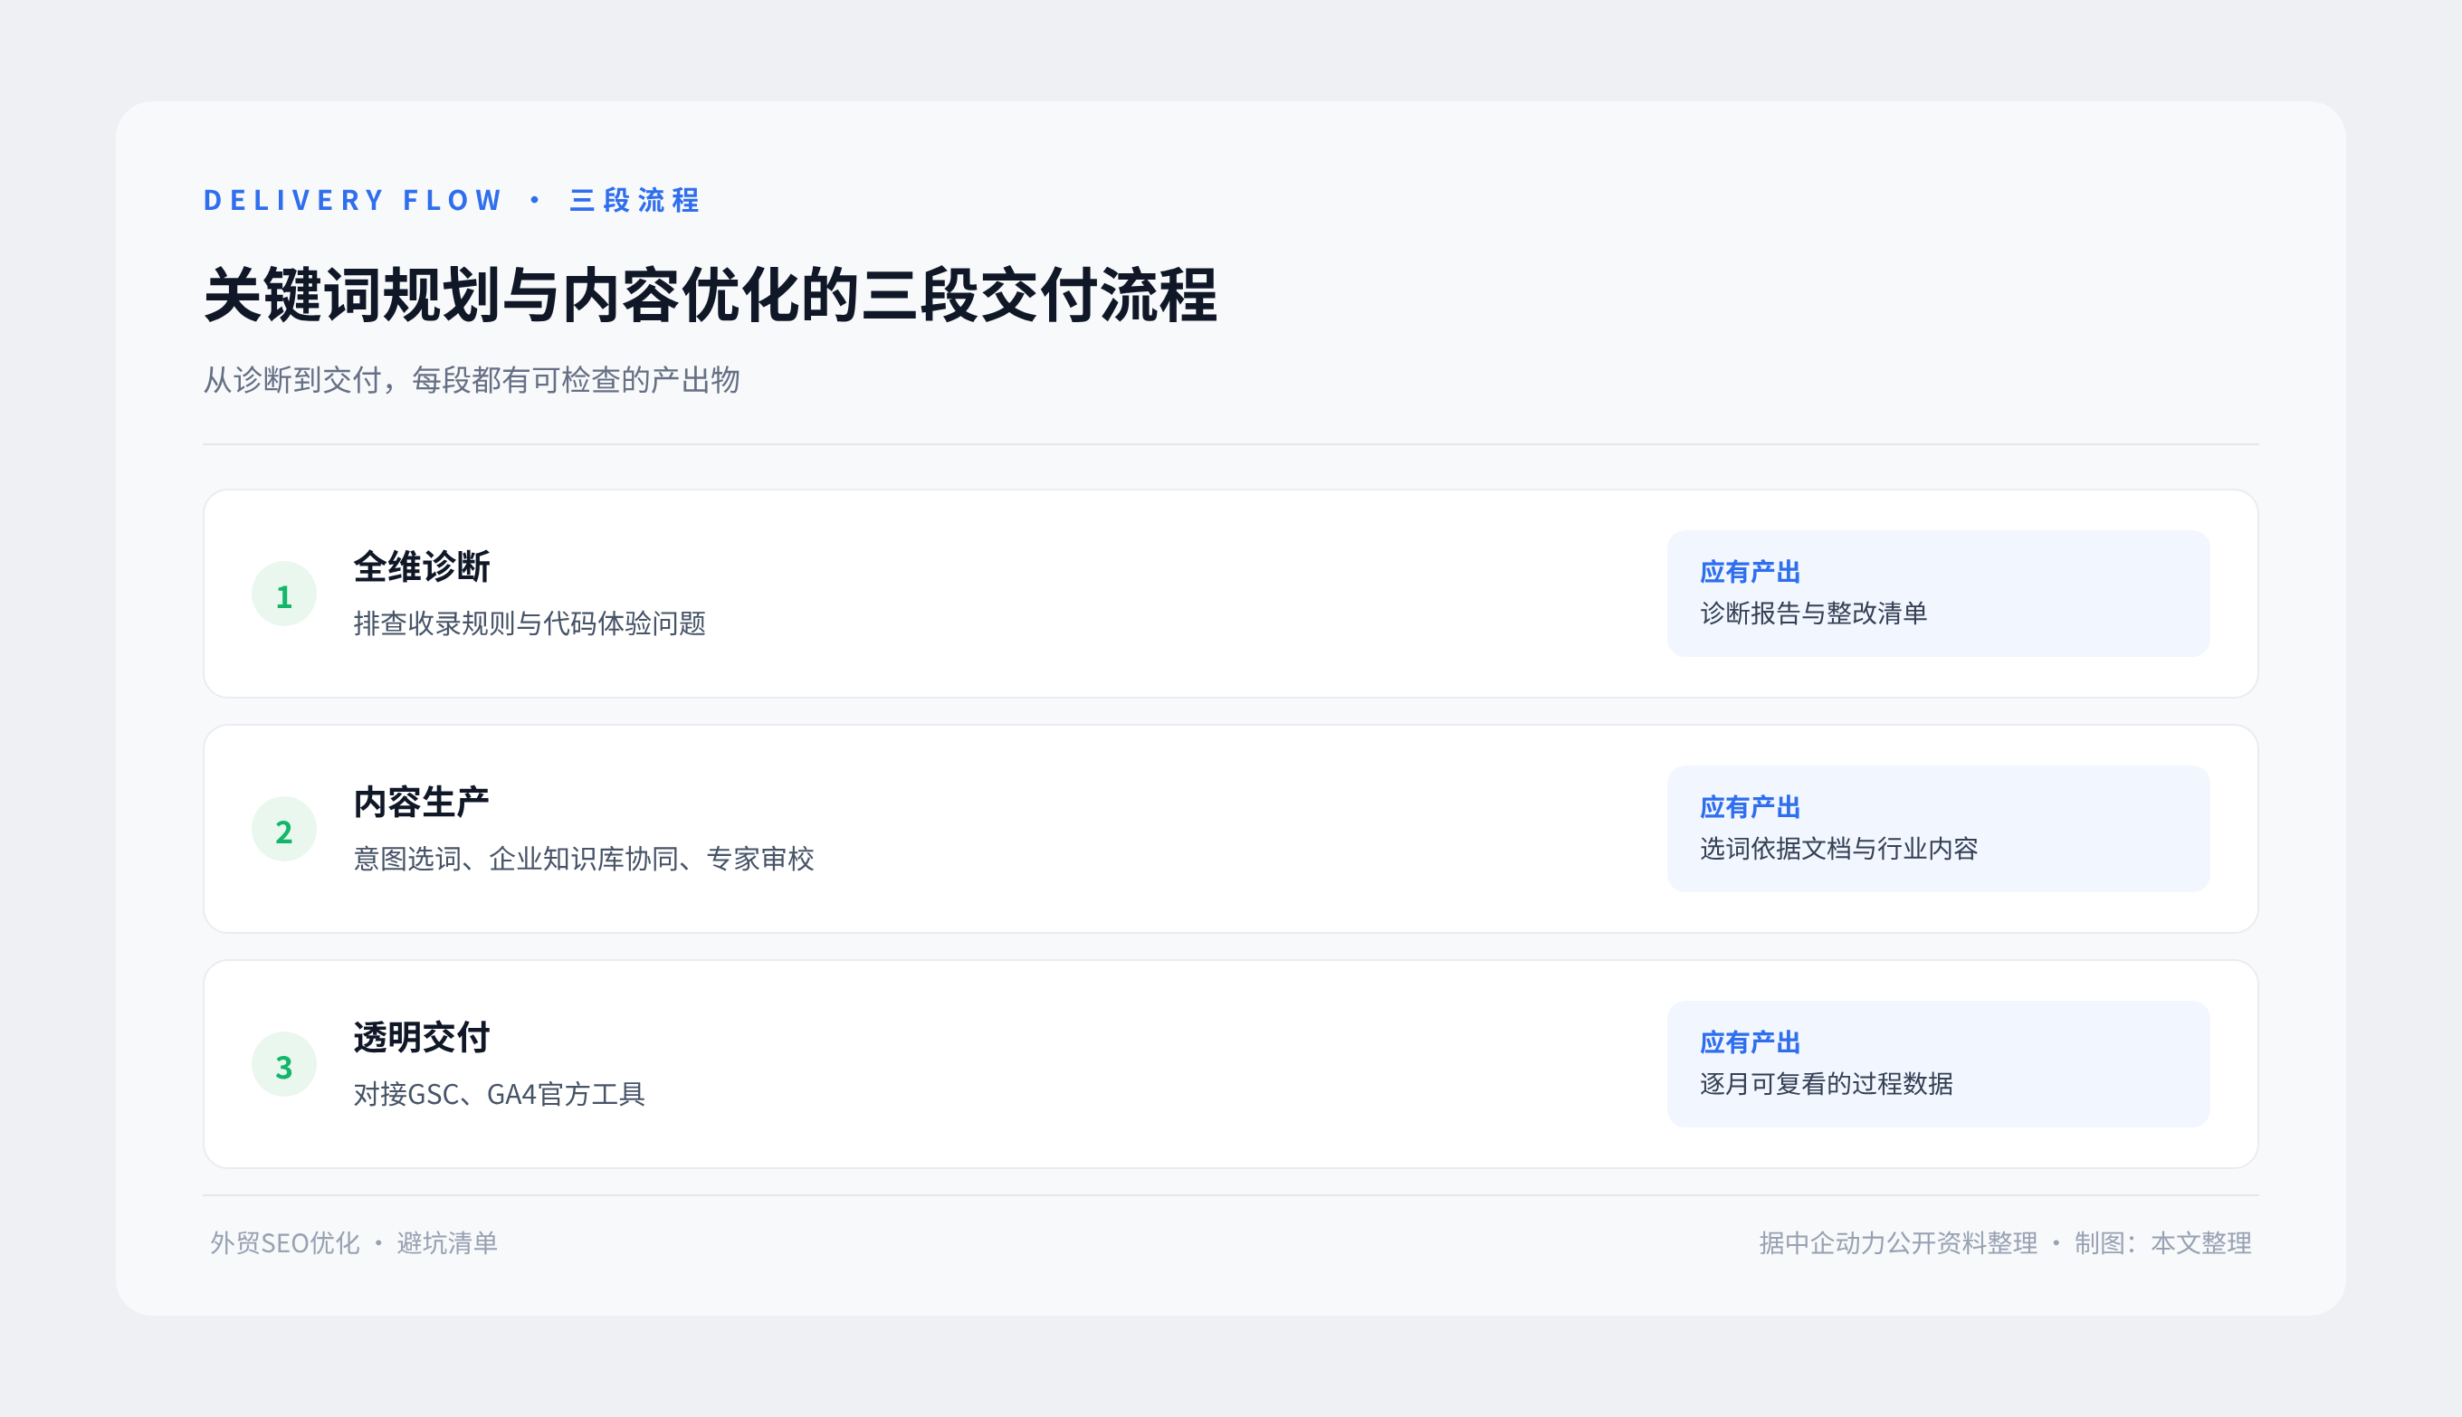
Task: Click the text 意图选词、企业知识库协同、专家审校
Action: tap(584, 859)
